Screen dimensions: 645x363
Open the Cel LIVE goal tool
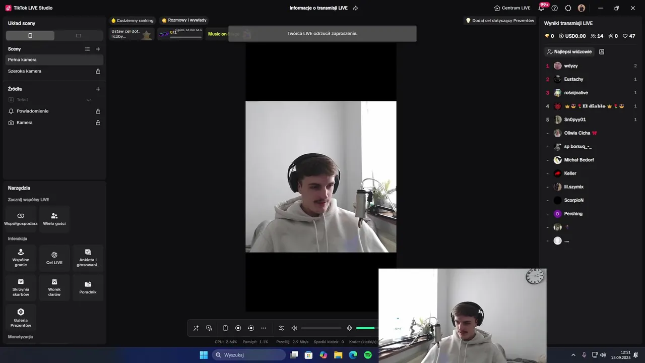point(54,258)
